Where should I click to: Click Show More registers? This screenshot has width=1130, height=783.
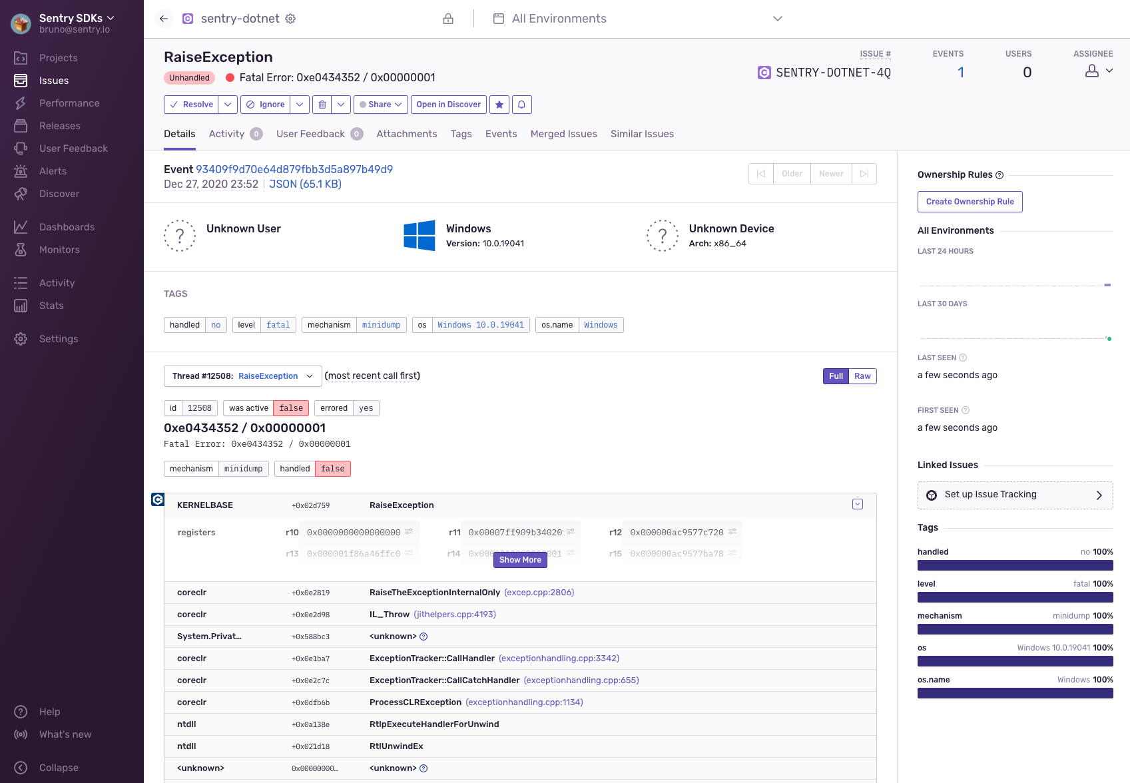point(520,560)
